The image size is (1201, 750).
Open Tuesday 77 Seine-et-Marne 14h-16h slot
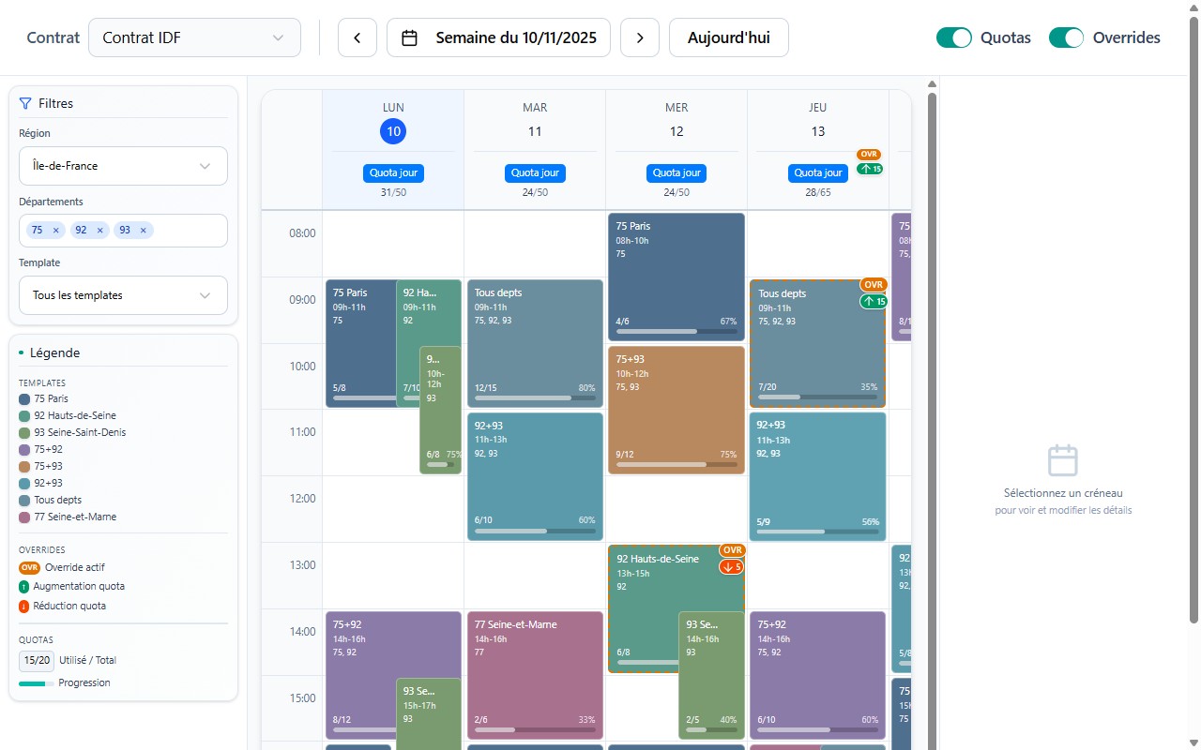535,675
